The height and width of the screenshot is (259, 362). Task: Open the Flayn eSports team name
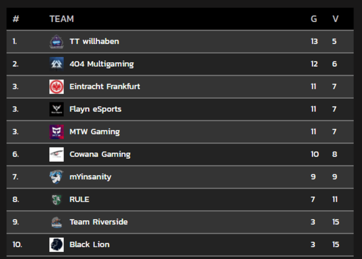click(95, 109)
